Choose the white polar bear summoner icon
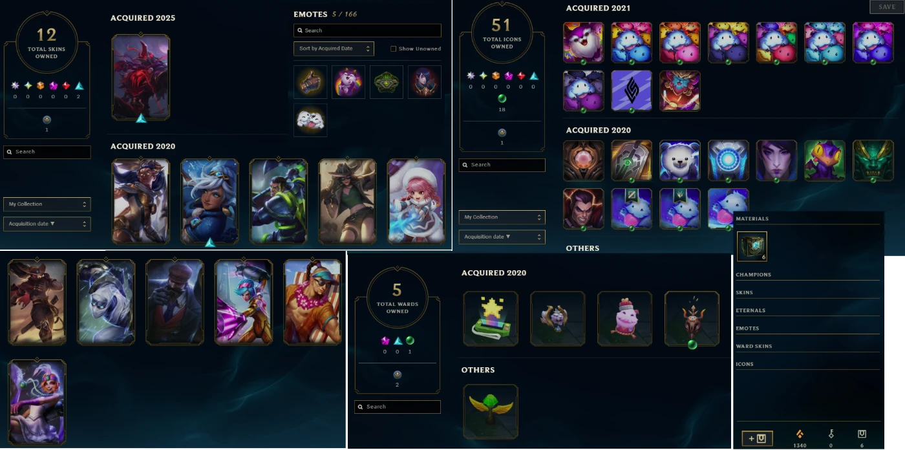This screenshot has height=450, width=905. coord(680,161)
